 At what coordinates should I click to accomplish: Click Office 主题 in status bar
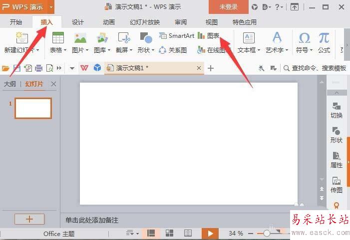tap(59, 234)
